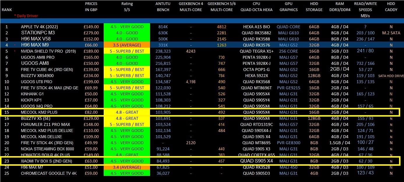Screen dimensions: 404x182
Task: Click the "4.8 - GREAT" rating for Mecool KM2 Plus
Action: coord(127,112)
